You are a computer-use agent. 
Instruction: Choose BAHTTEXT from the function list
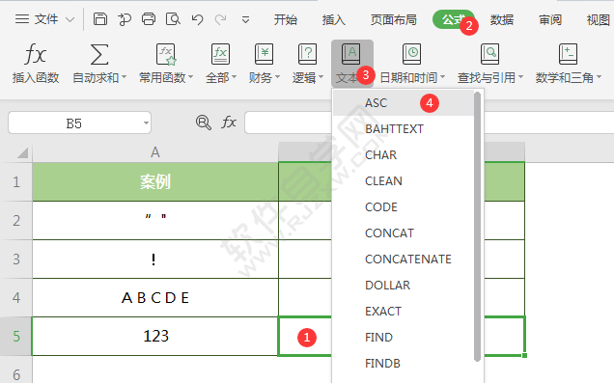404,128
